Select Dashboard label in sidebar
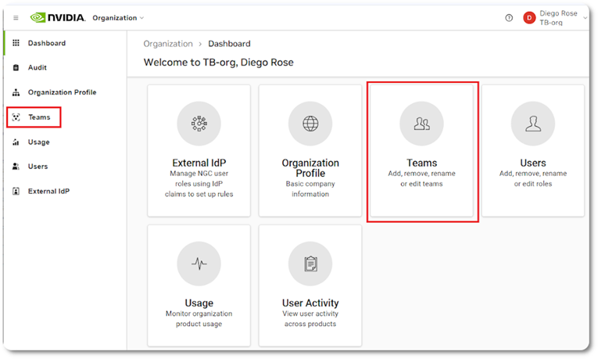The height and width of the screenshot is (359, 598). pos(47,43)
